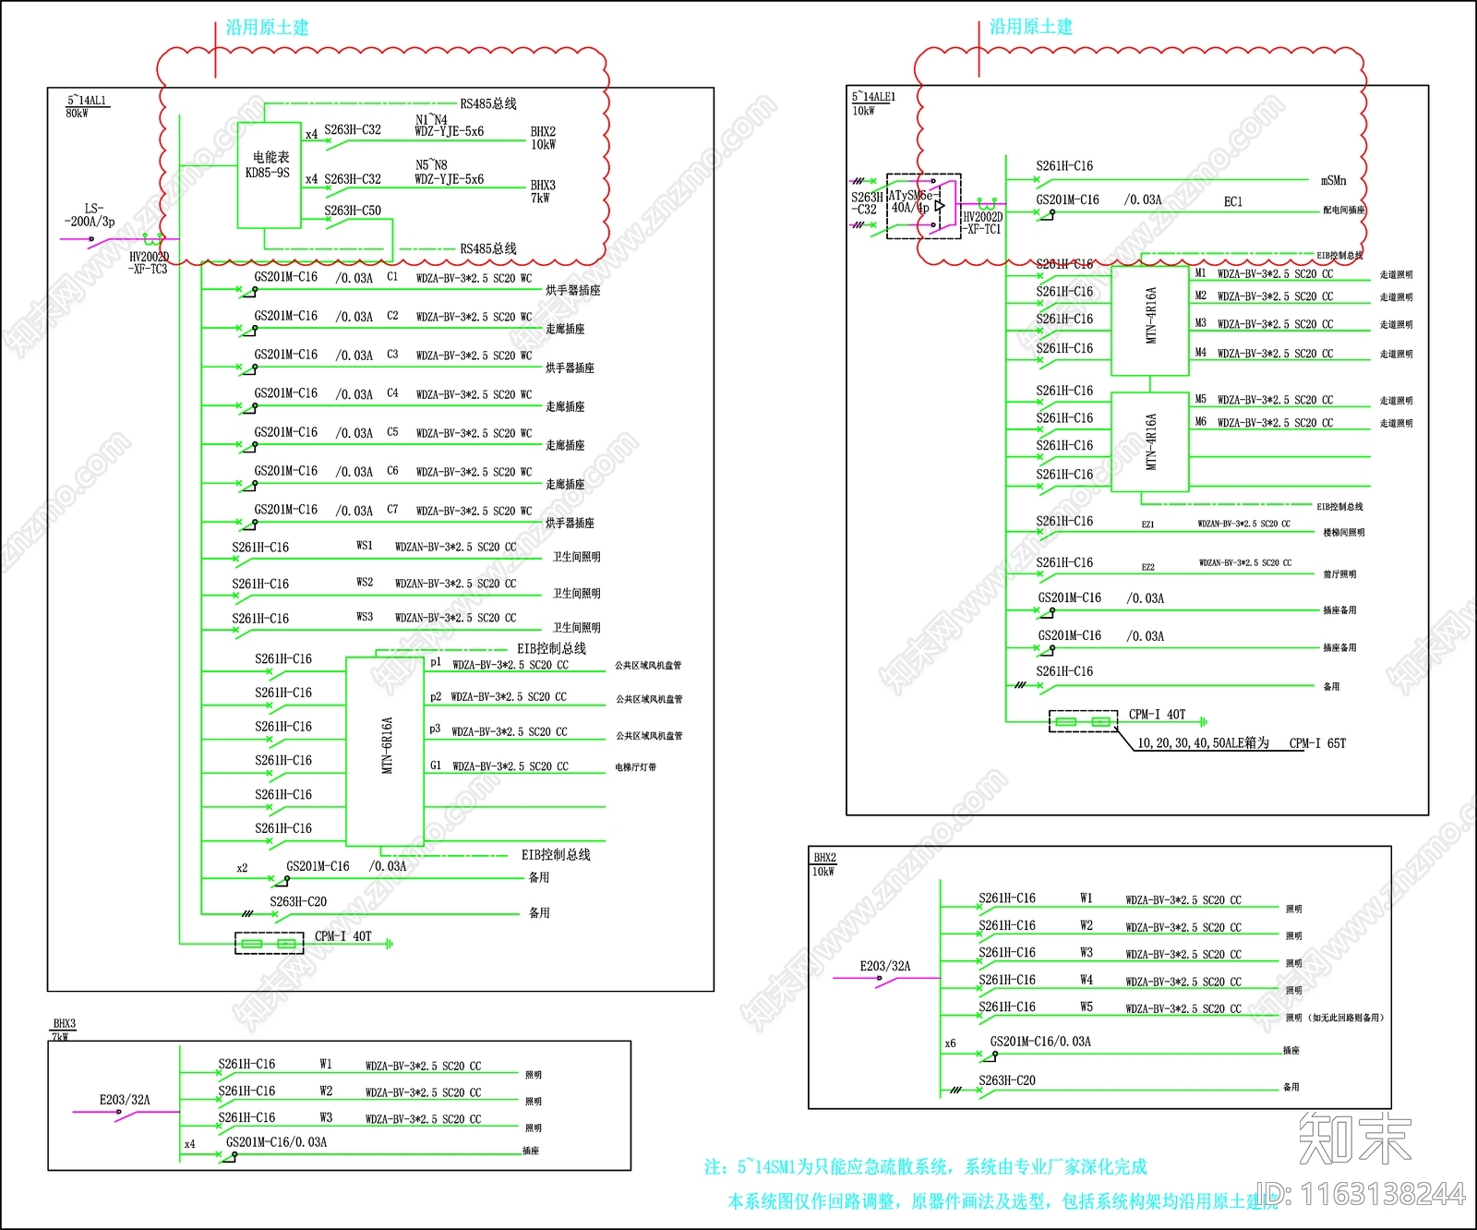Select the EZ2 circuit label

point(1147,567)
